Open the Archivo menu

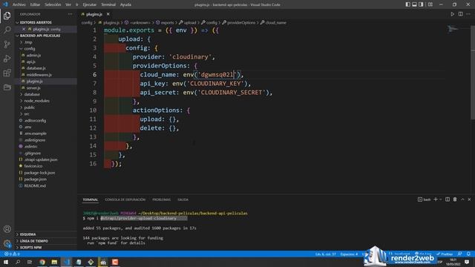[19, 4]
